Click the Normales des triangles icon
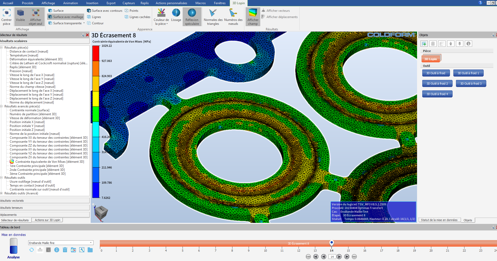Image resolution: width=497 pixels, height=261 pixels. [213, 13]
